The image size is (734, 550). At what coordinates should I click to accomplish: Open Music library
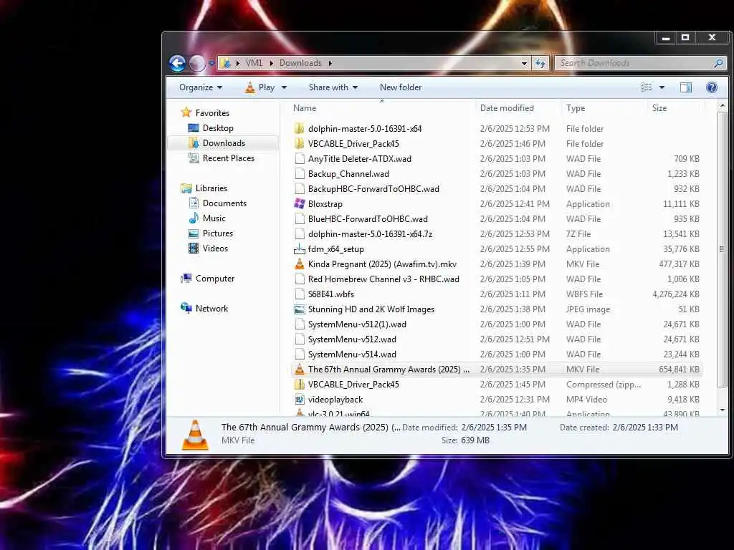click(214, 218)
